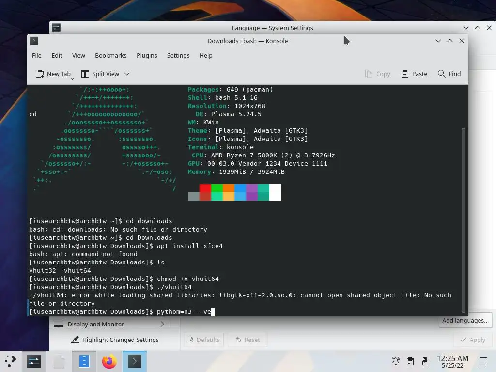
Task: Click the Konsole terminal icon in title bar
Action: click(x=34, y=41)
